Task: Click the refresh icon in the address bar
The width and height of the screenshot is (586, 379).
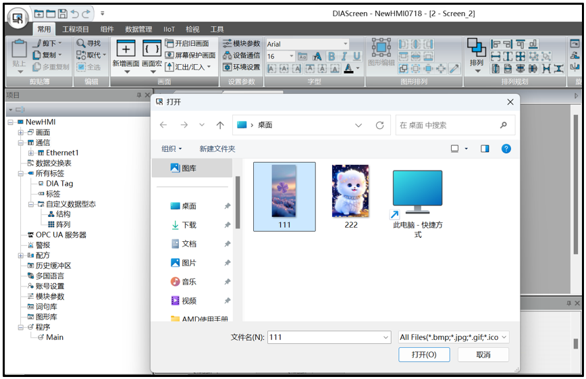Action: (x=379, y=125)
